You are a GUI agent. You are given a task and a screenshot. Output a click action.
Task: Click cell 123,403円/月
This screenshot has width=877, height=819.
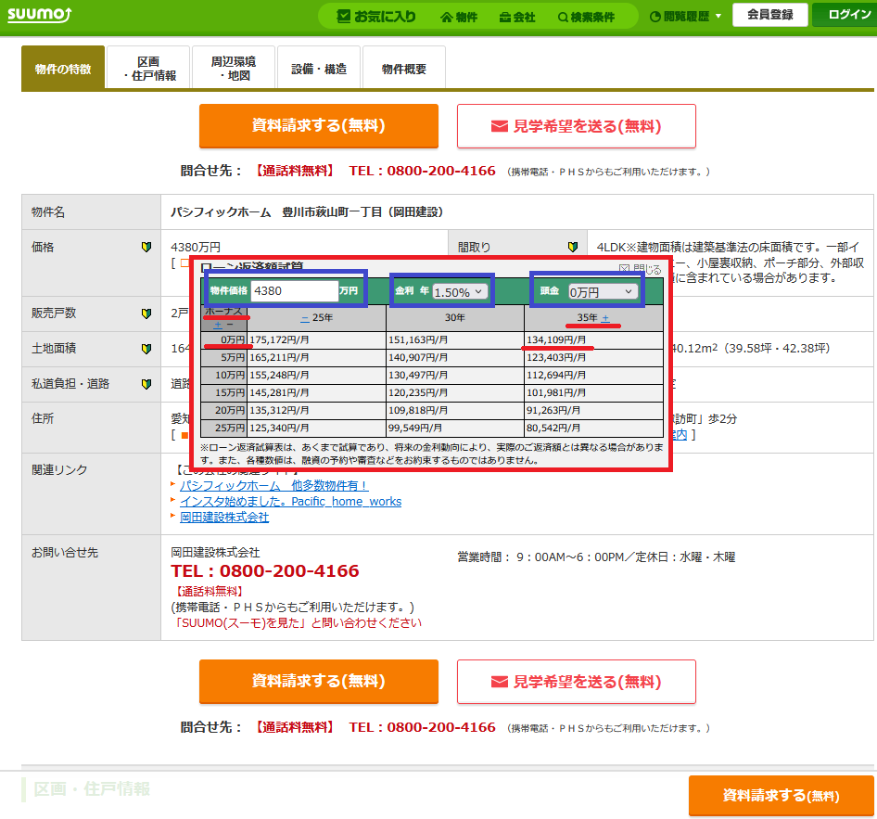(593, 357)
